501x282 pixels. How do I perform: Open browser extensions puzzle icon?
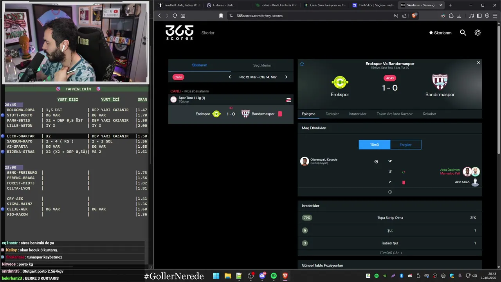(x=451, y=16)
